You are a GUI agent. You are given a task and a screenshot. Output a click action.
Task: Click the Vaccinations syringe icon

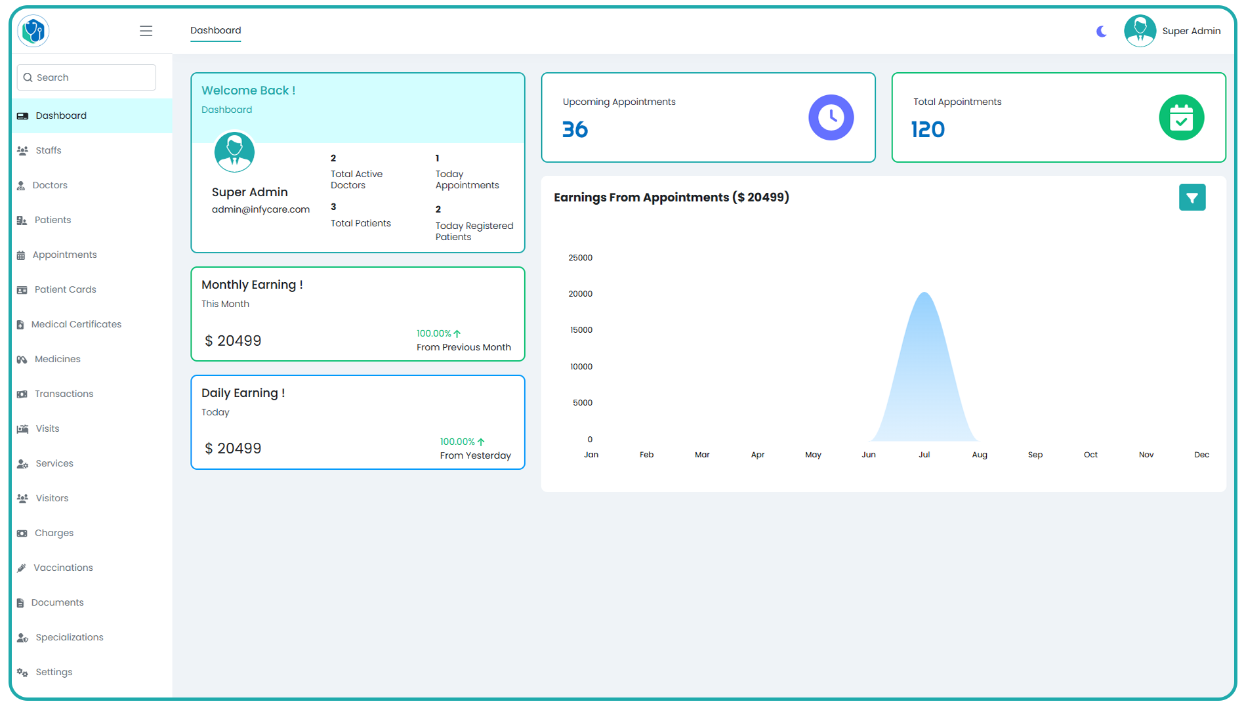point(22,568)
